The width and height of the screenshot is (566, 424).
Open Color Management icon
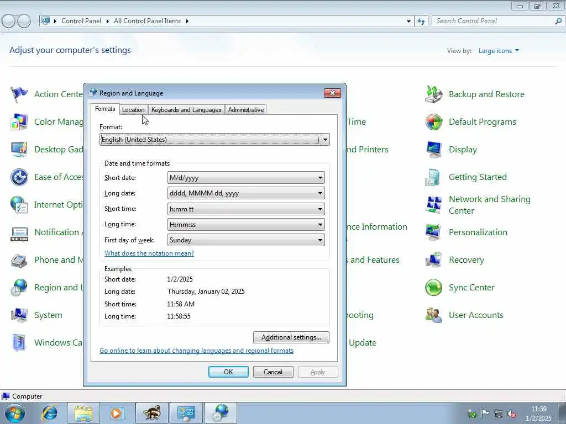click(x=19, y=122)
